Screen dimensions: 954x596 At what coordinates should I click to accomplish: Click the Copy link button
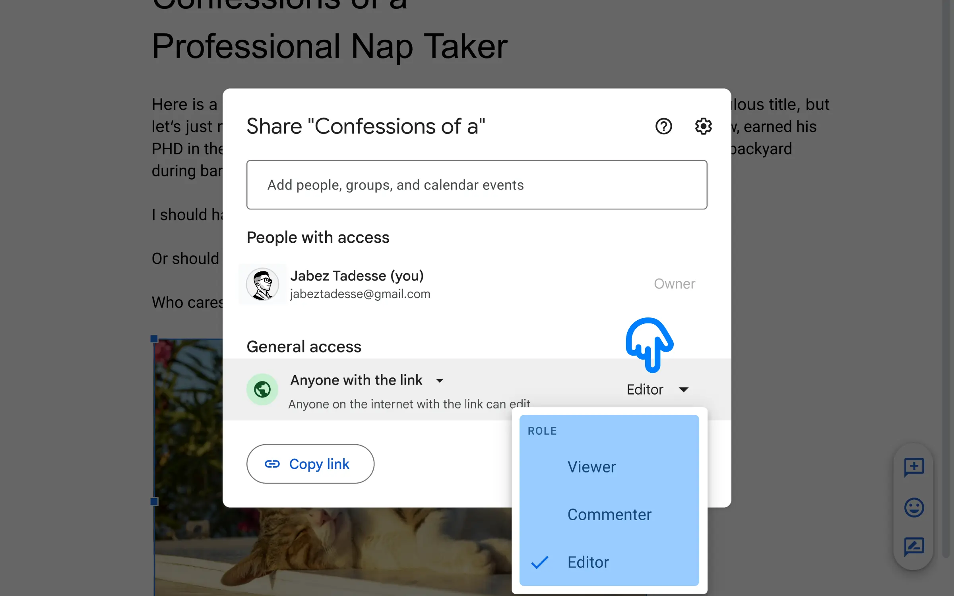click(x=310, y=464)
